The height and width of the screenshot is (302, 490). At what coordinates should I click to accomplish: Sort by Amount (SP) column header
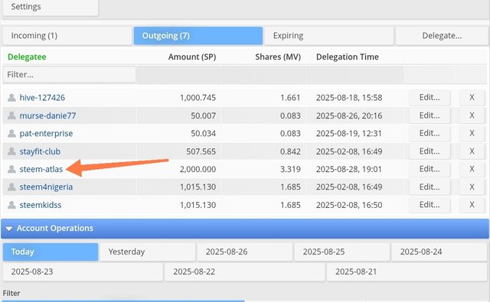pos(192,57)
